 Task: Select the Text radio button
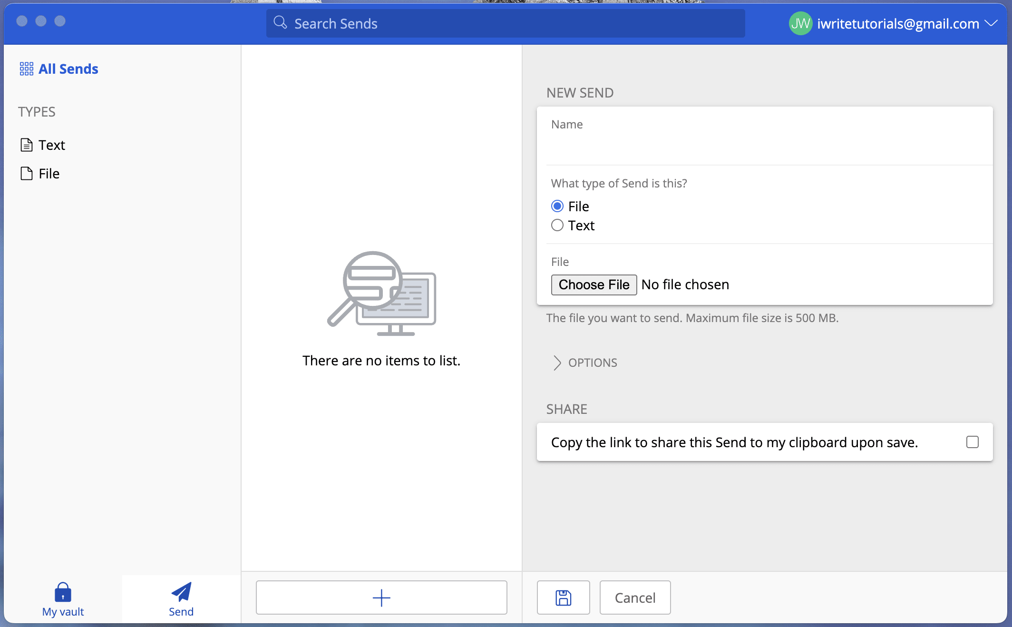coord(557,225)
